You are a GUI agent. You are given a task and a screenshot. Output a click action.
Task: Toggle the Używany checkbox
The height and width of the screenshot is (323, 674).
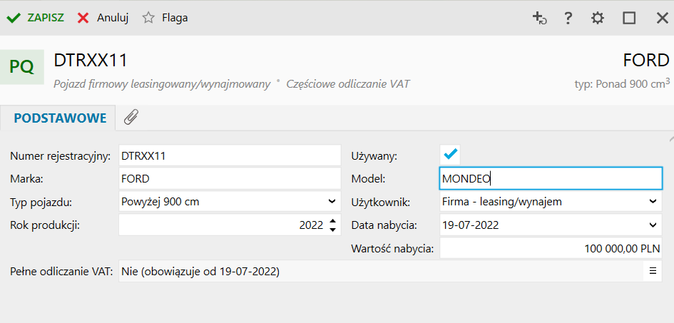point(451,153)
